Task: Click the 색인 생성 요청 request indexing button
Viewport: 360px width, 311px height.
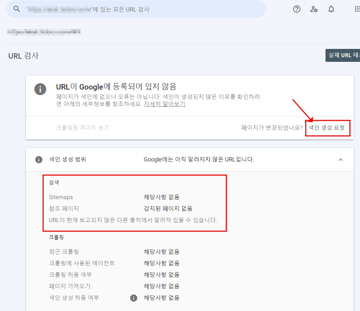Action: 327,128
